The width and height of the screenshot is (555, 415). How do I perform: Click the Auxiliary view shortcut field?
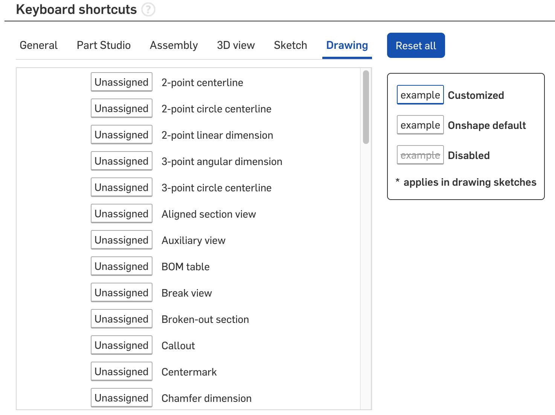pos(121,240)
